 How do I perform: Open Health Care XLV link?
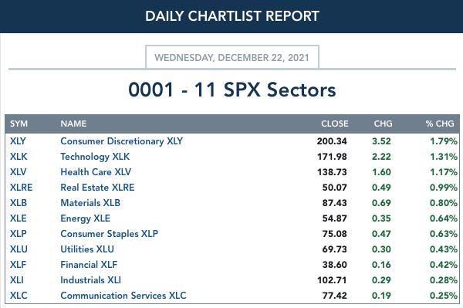[96, 172]
